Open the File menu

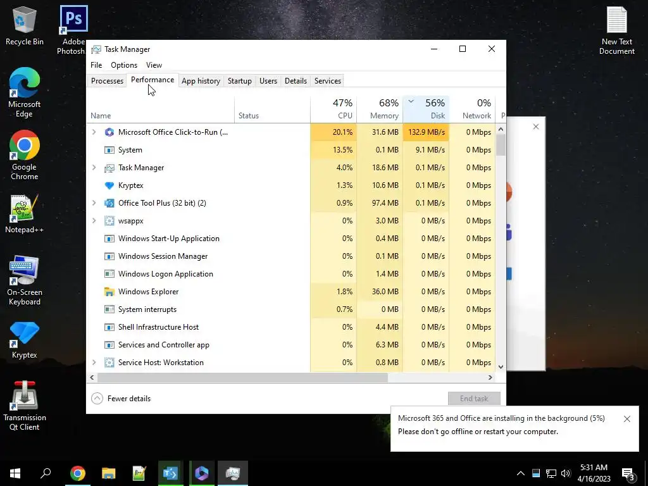(96, 65)
